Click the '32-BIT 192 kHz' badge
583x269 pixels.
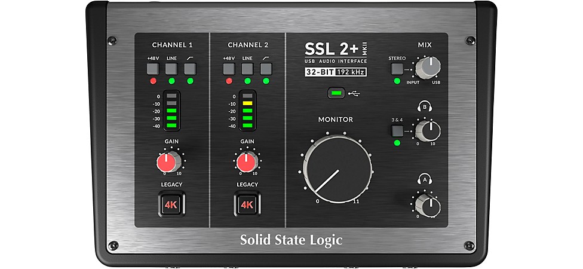(x=336, y=72)
